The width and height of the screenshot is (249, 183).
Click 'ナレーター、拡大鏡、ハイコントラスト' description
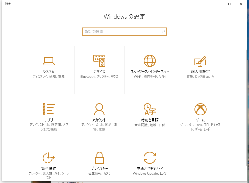(x=49, y=175)
